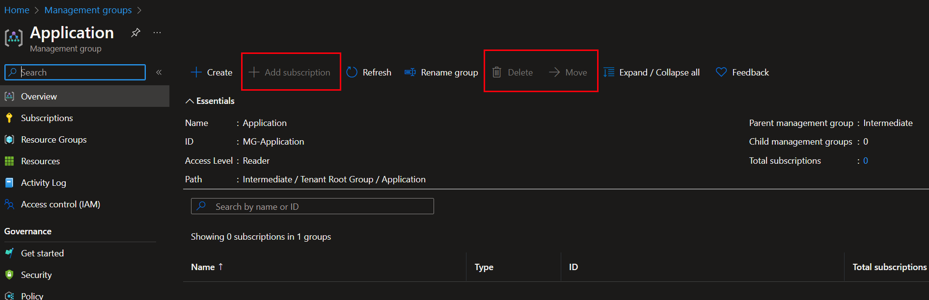Screen dimensions: 929x300
Task: Open Overview in the sidebar
Action: click(x=39, y=96)
